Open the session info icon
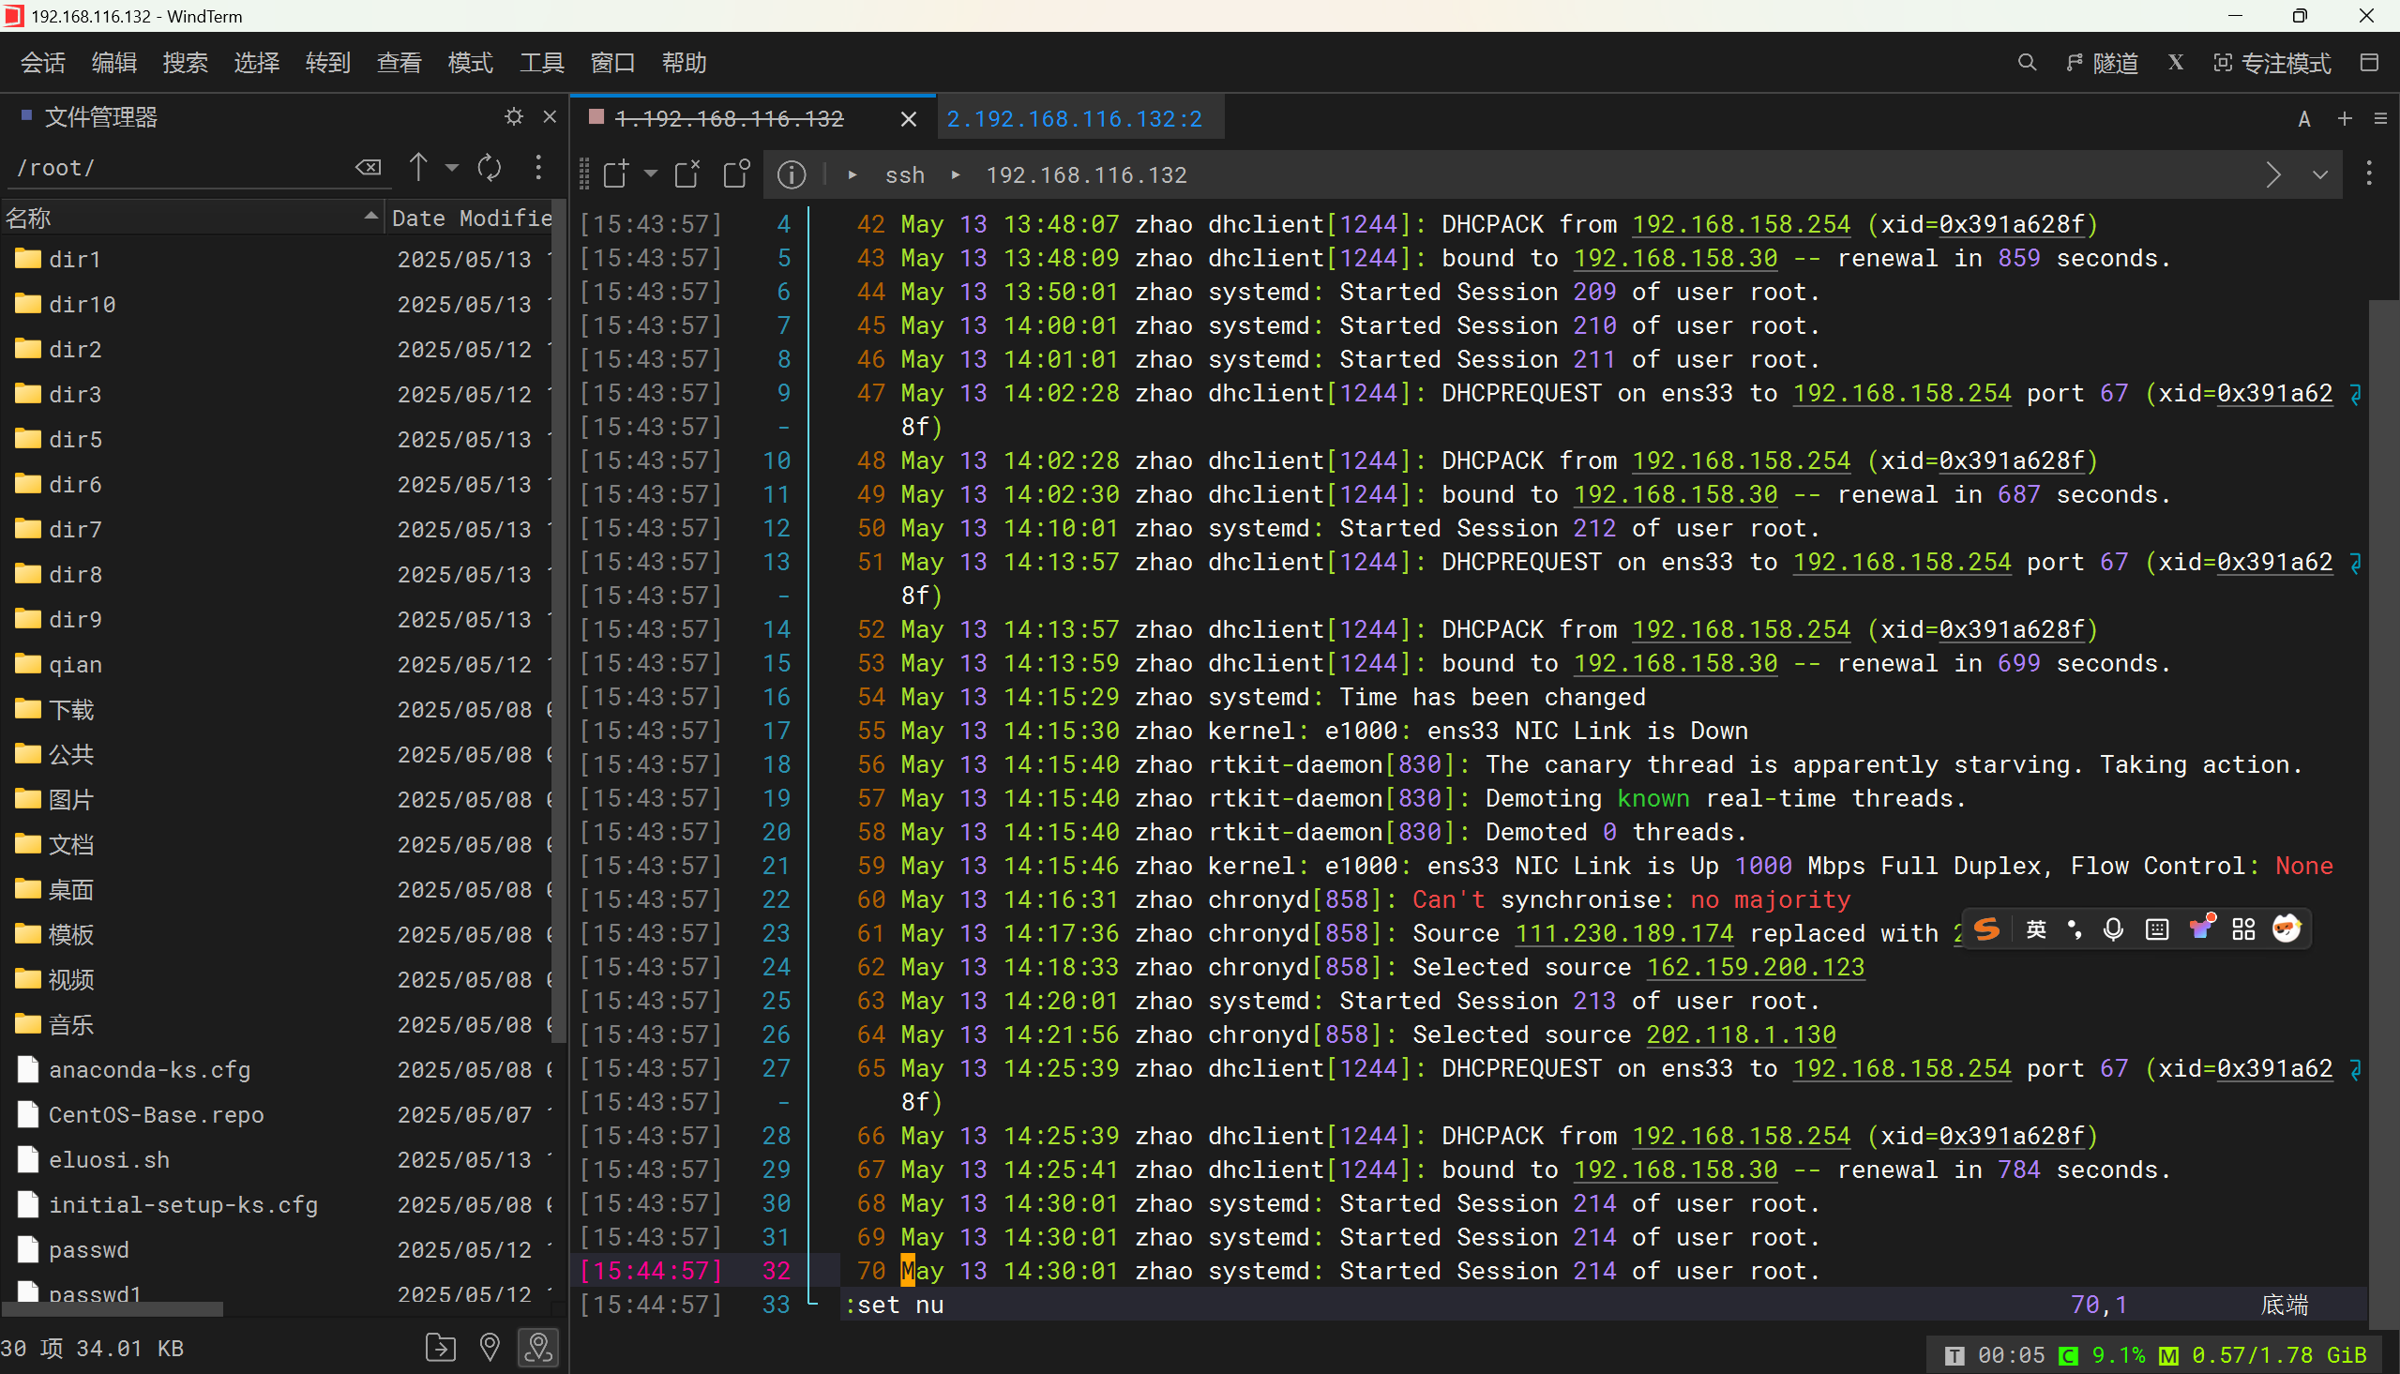The height and width of the screenshot is (1374, 2400). (x=791, y=174)
